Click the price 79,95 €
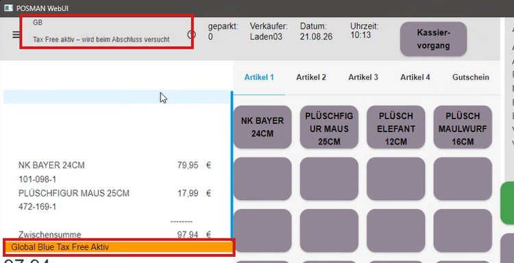 tap(194, 165)
